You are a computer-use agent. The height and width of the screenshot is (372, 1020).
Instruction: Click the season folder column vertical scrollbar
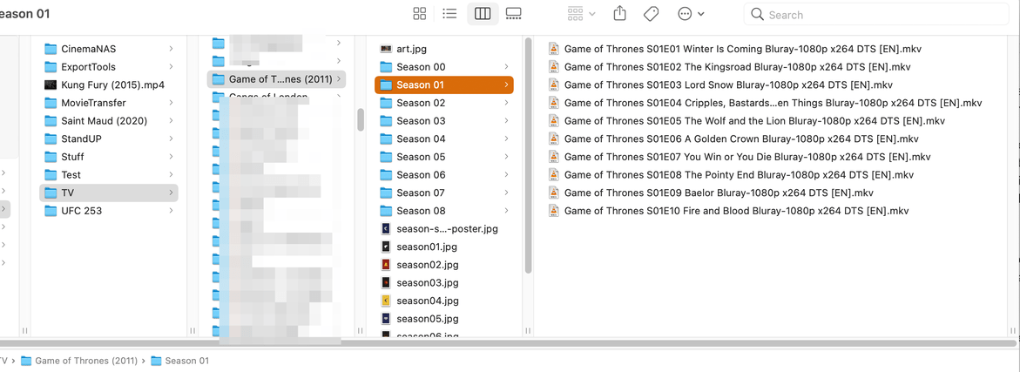point(528,156)
